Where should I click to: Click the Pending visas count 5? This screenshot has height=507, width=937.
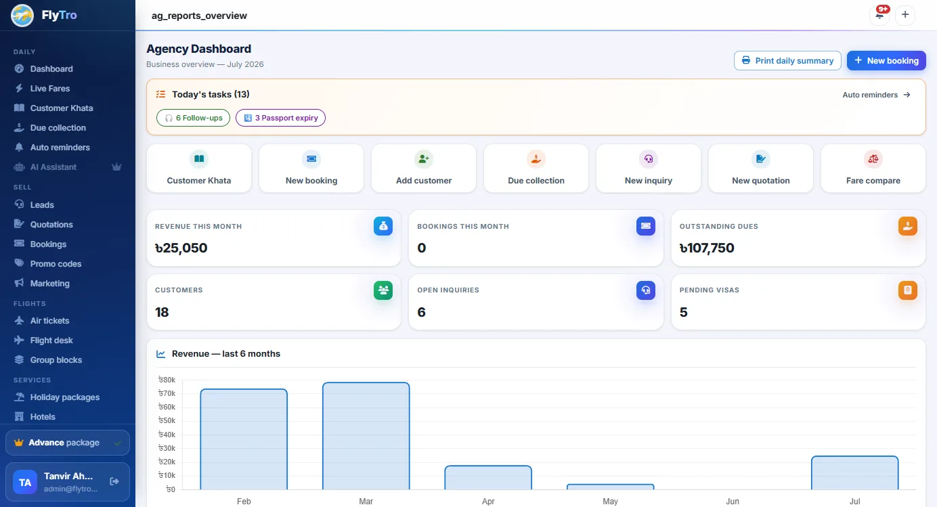[x=683, y=312]
